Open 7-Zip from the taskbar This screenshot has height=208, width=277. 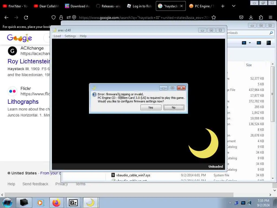pyautogui.click(x=73, y=203)
